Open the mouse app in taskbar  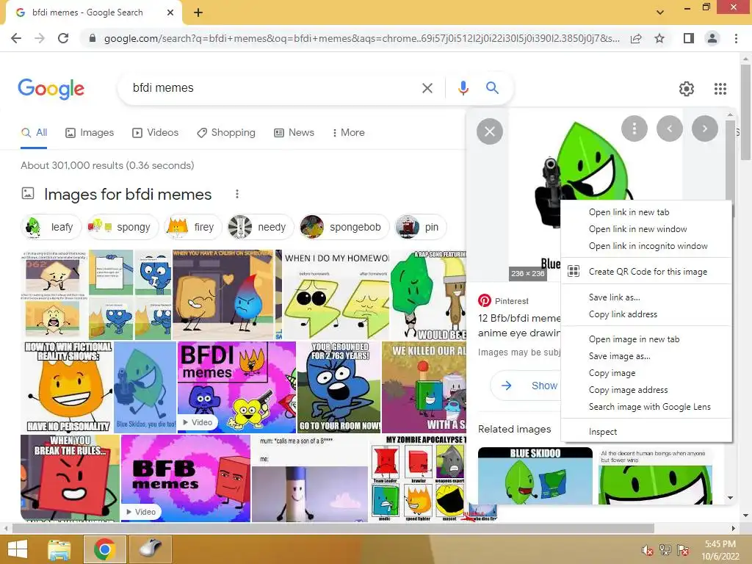coord(151,549)
